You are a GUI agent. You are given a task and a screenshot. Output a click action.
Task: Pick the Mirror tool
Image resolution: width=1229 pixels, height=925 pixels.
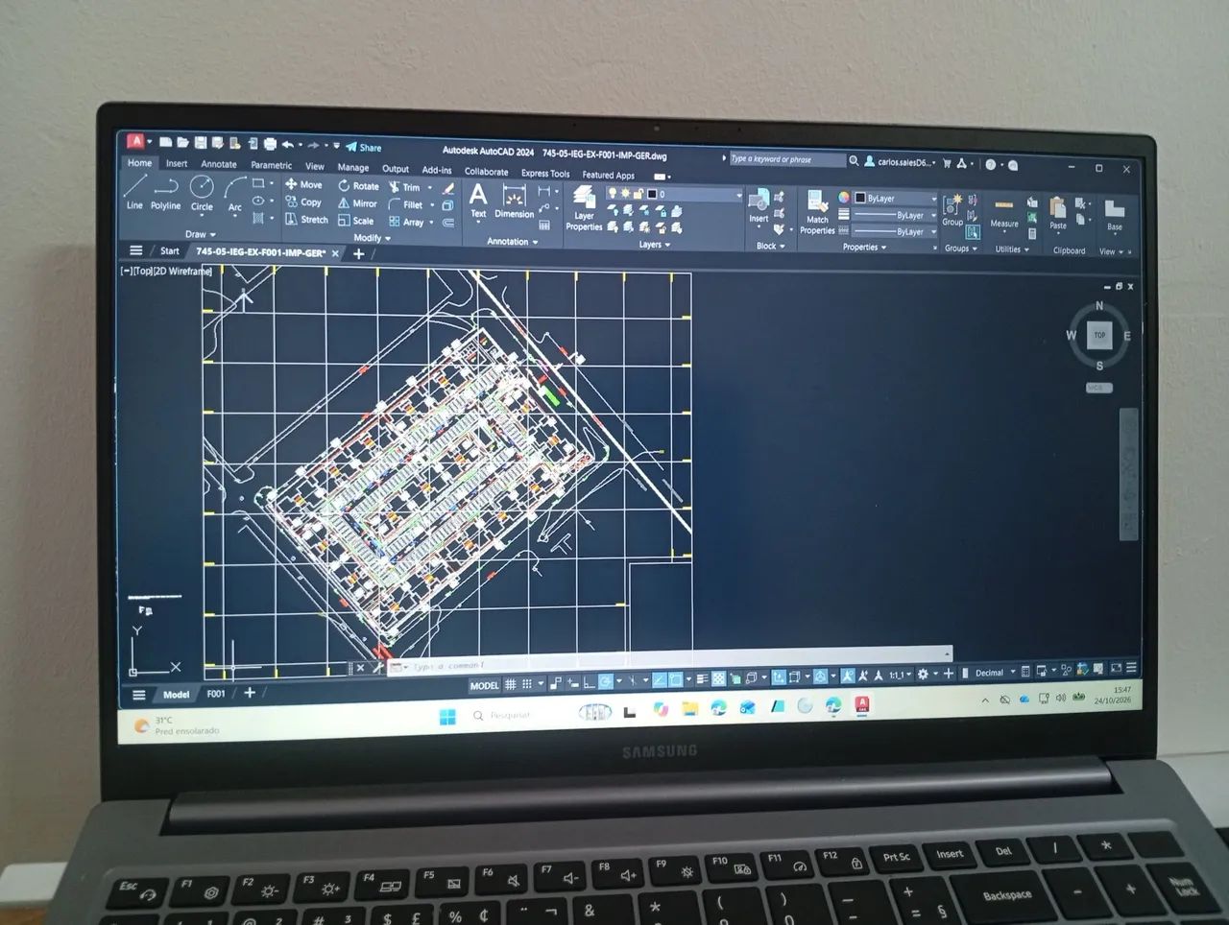357,203
